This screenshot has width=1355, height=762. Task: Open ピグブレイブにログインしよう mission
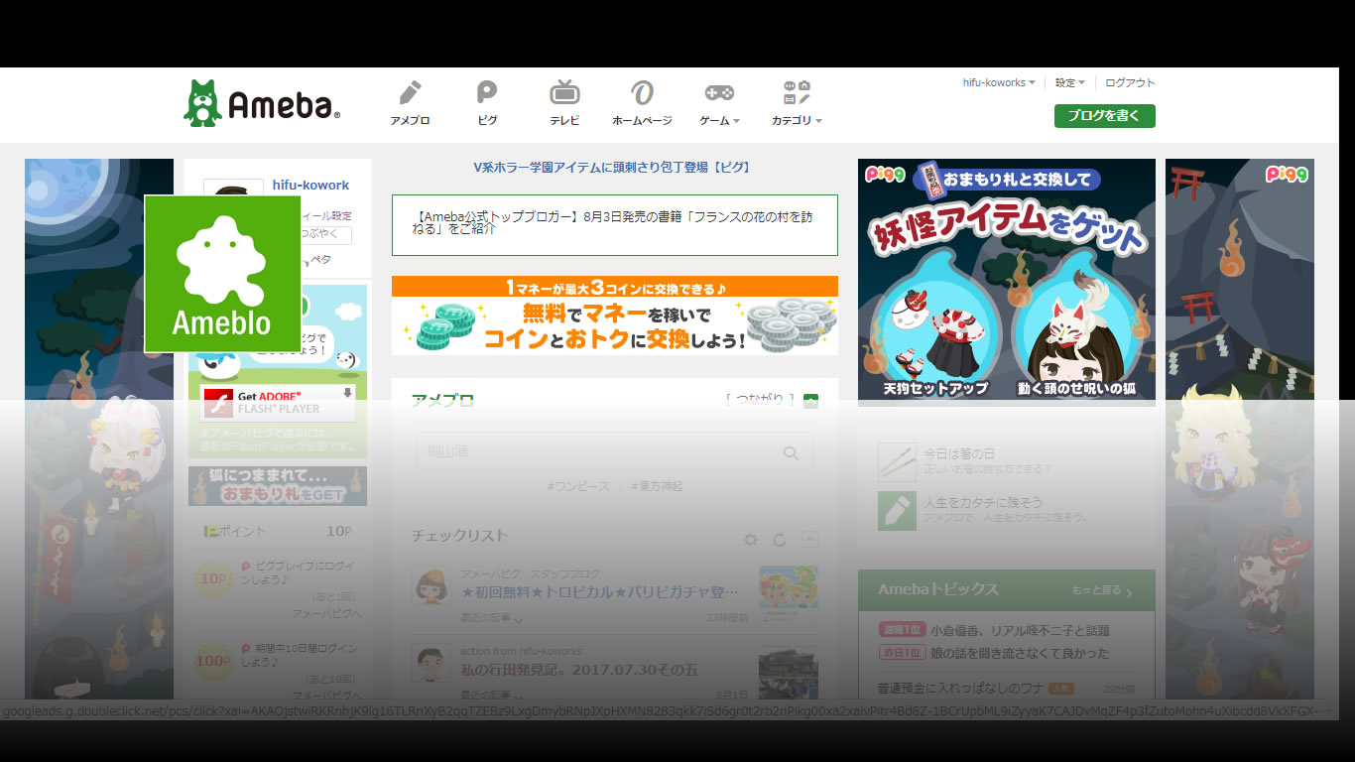[300, 572]
